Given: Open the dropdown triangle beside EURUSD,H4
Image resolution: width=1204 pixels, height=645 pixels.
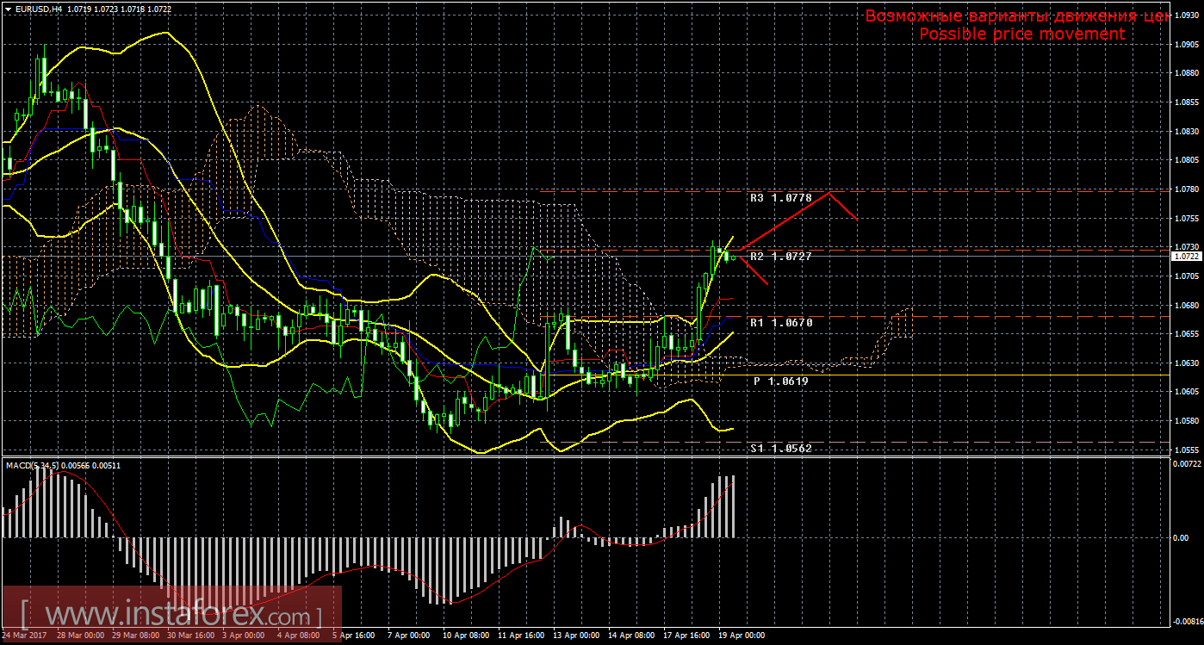Looking at the screenshot, I should [x=8, y=8].
